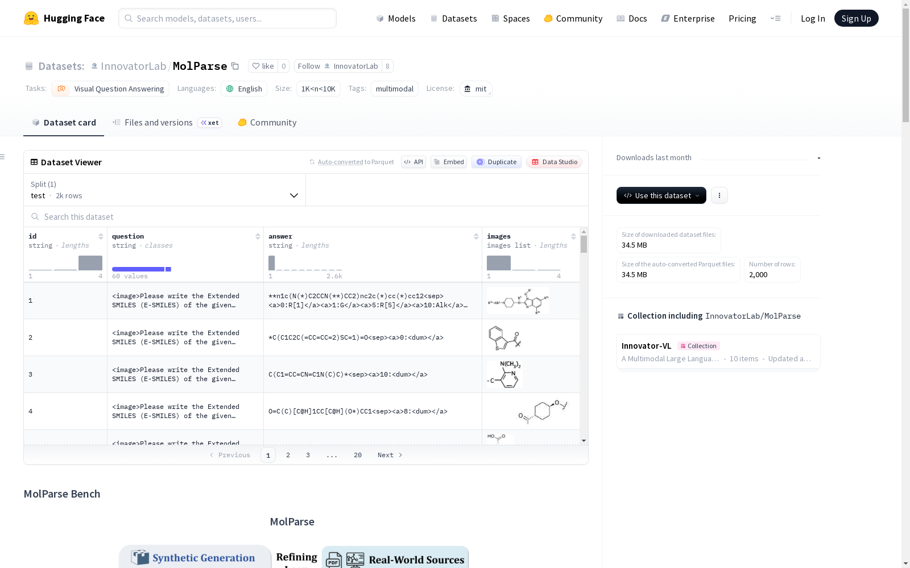Click the images lengths histogram

pyautogui.click(x=524, y=263)
